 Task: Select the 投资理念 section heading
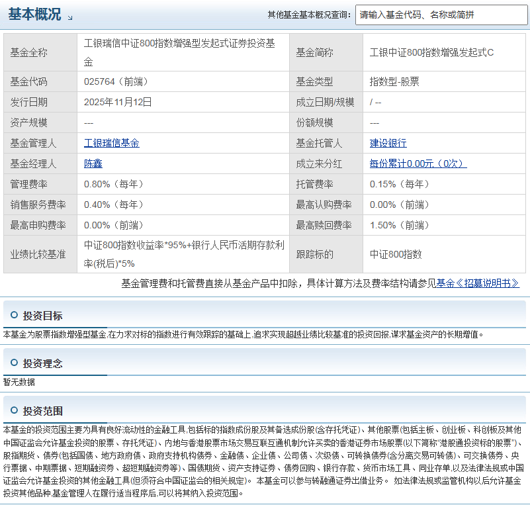pos(42,363)
